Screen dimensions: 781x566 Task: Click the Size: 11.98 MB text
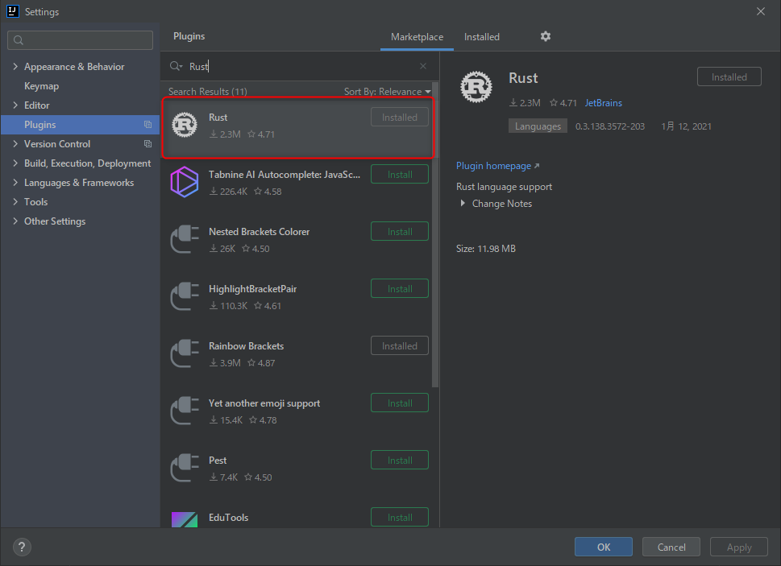pos(486,249)
